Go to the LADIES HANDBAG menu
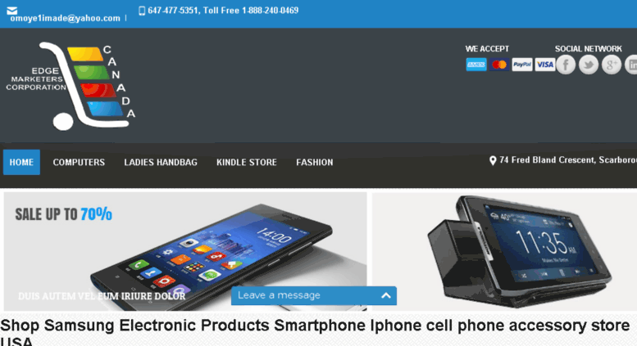Screen dimensions: 637x346 [x=161, y=163]
